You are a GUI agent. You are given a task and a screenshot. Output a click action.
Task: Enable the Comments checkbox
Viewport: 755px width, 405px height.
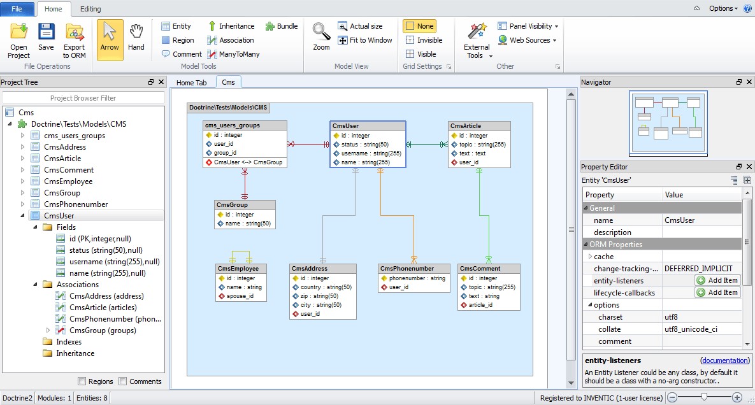tap(123, 381)
